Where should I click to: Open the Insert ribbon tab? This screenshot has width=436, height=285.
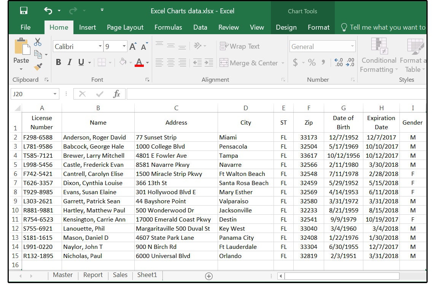88,27
